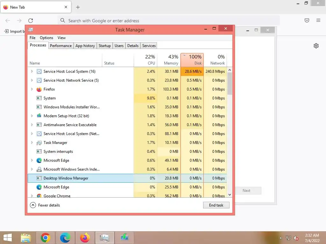Reload the Firefox page

pyautogui.click(x=31, y=21)
